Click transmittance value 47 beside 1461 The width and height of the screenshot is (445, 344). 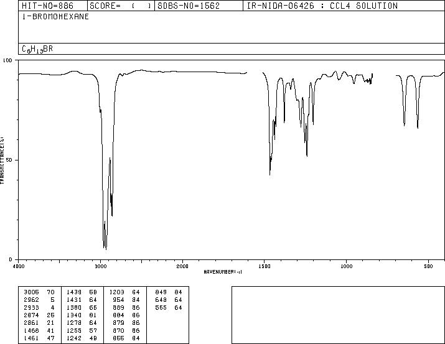(x=50, y=338)
